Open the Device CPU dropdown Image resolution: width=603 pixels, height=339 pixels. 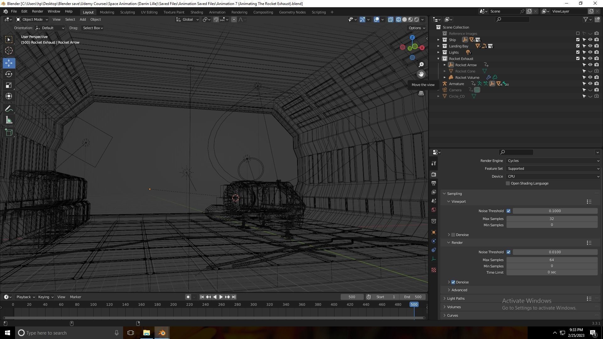553,176
